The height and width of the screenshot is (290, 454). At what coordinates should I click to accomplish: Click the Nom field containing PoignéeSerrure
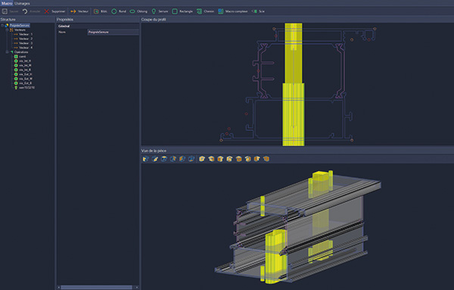click(113, 32)
